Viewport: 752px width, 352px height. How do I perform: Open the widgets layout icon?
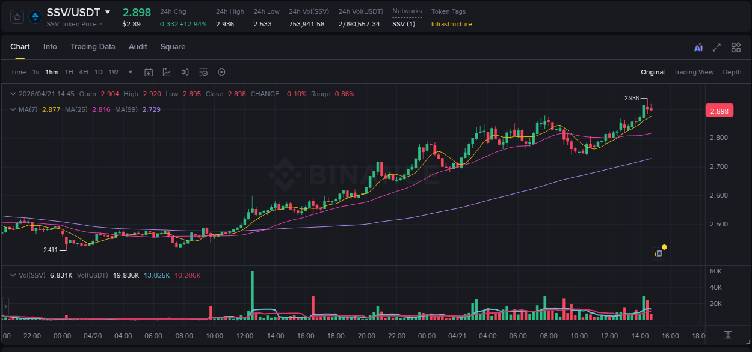(x=735, y=47)
